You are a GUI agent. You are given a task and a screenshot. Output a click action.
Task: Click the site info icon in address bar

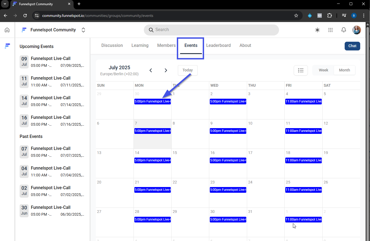click(x=37, y=16)
